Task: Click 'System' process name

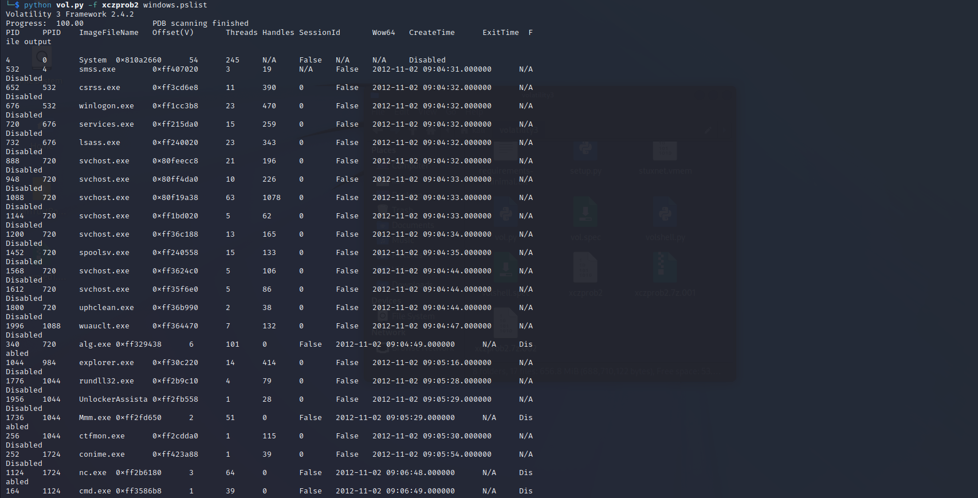Action: coord(93,60)
